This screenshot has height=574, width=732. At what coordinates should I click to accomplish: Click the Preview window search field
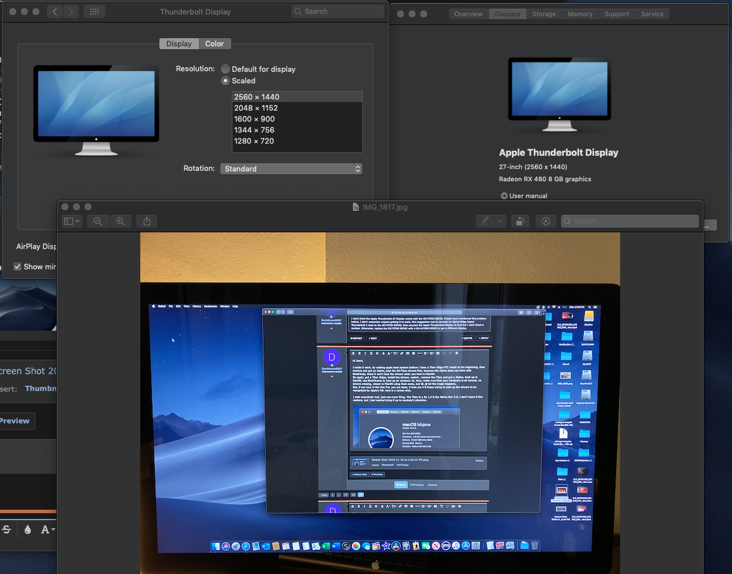[630, 221]
